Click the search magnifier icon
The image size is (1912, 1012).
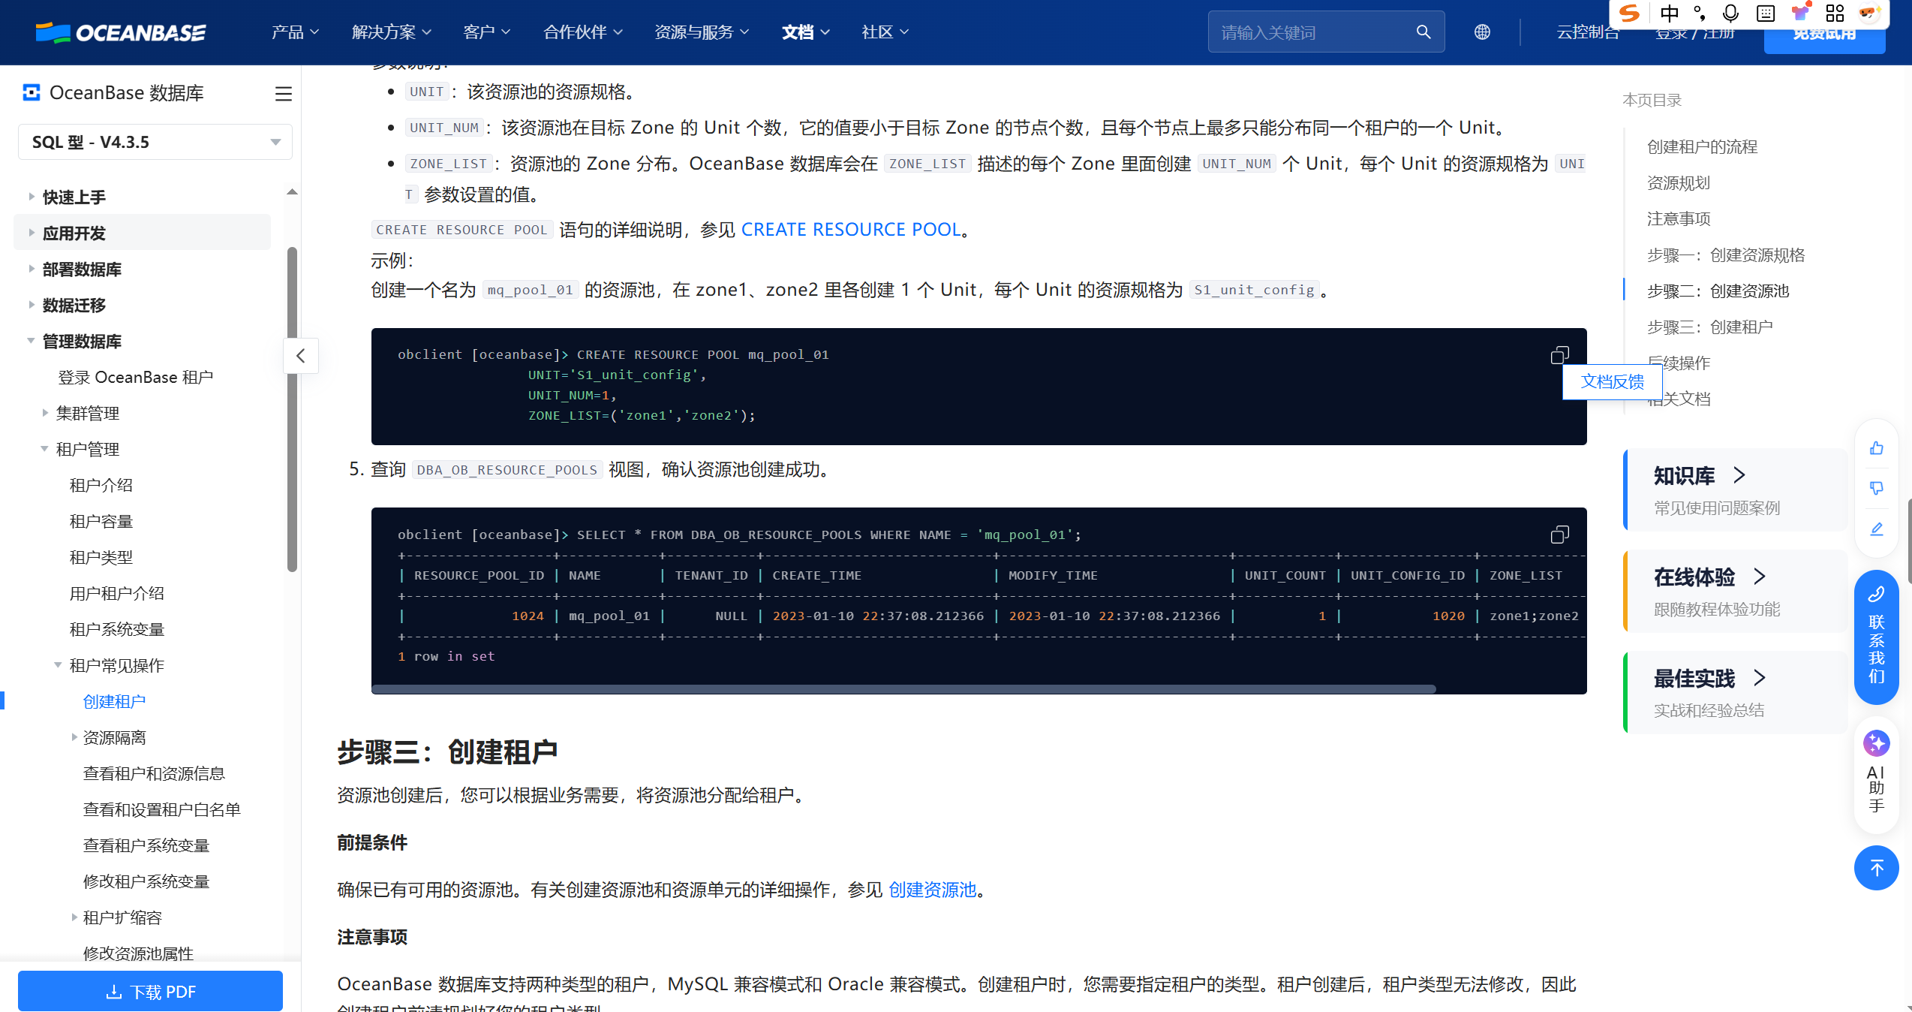coord(1423,32)
